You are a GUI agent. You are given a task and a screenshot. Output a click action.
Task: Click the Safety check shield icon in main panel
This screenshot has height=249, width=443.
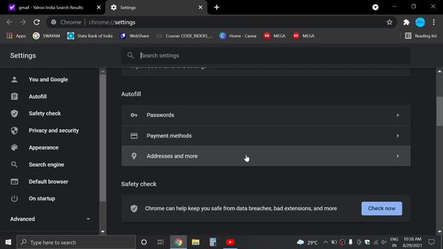(134, 208)
